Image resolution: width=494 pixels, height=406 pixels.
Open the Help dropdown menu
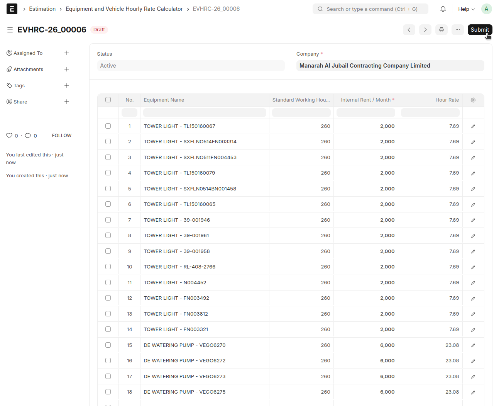pyautogui.click(x=466, y=9)
